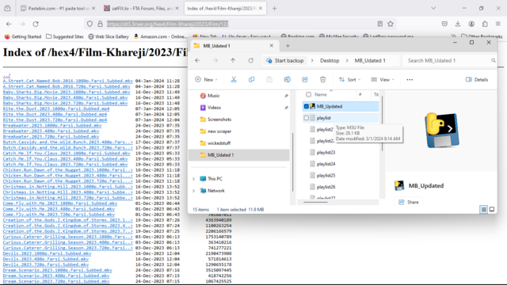Add a new tab in File Explorer
The width and height of the screenshot is (507, 285).
pos(288,46)
